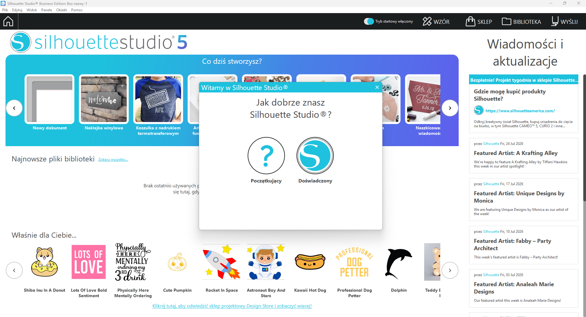Show previous project templates in the carousel
The image size is (586, 317).
[x=14, y=108]
